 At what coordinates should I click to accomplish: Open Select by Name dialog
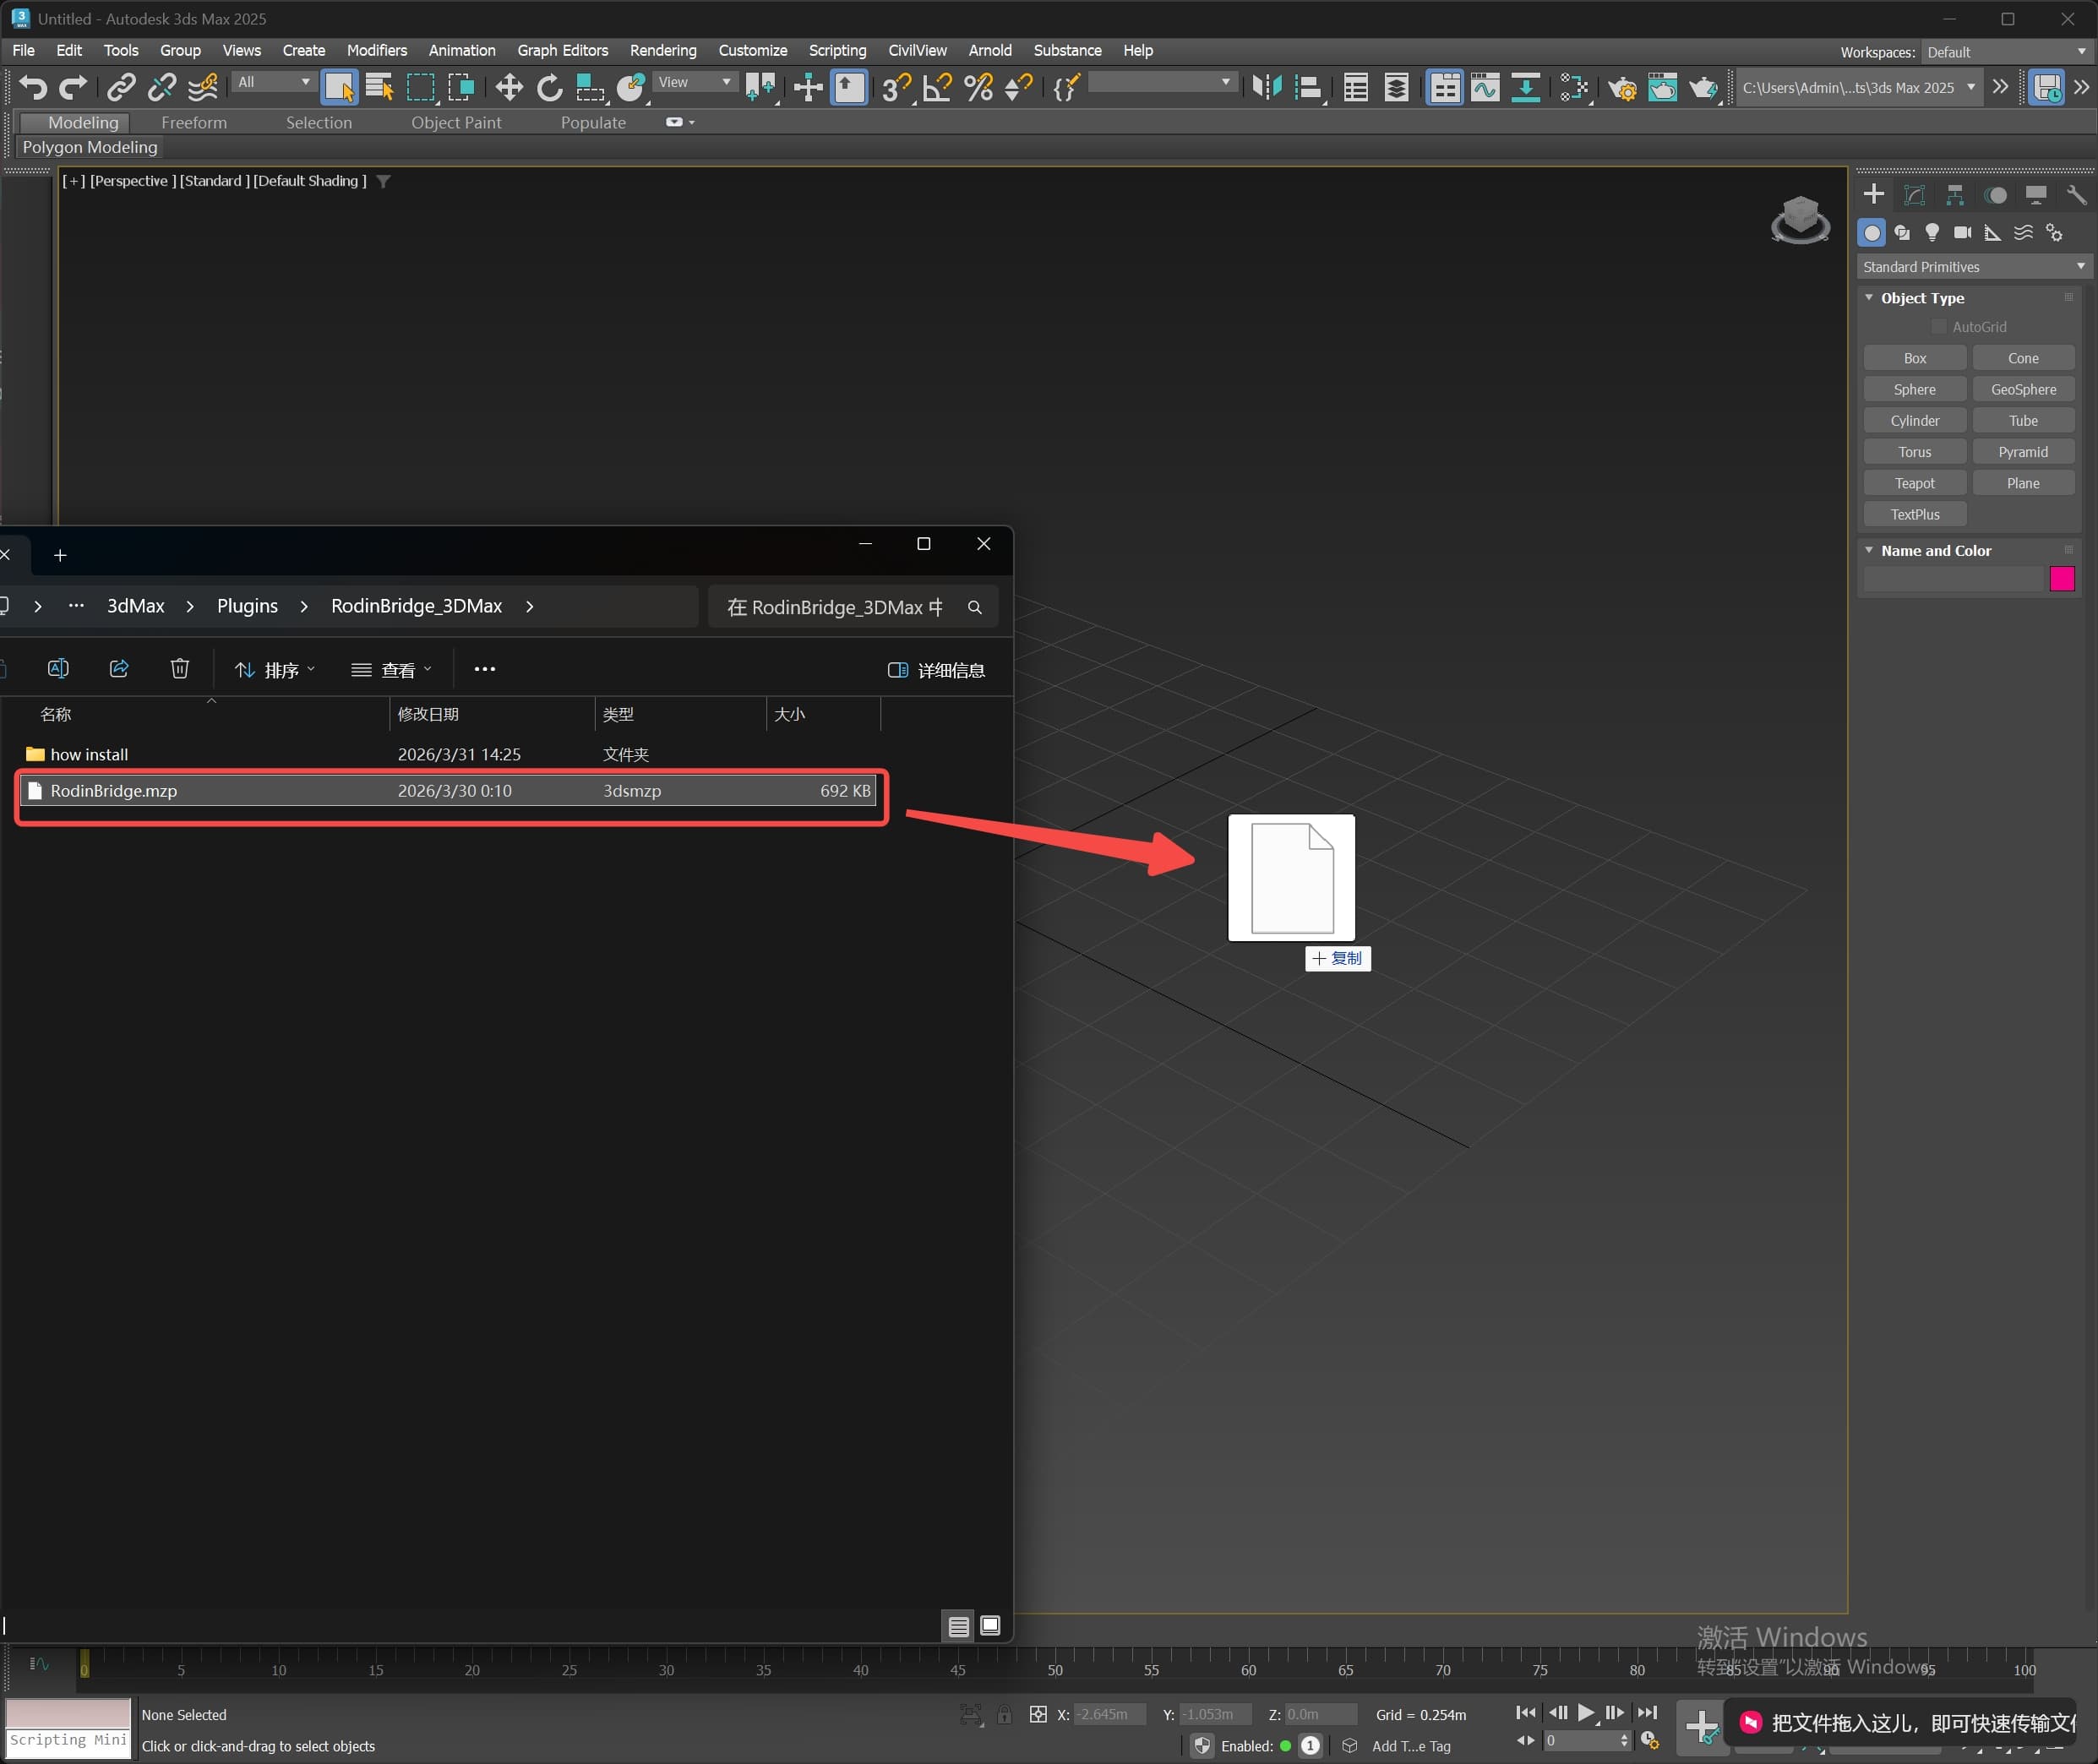(x=380, y=88)
